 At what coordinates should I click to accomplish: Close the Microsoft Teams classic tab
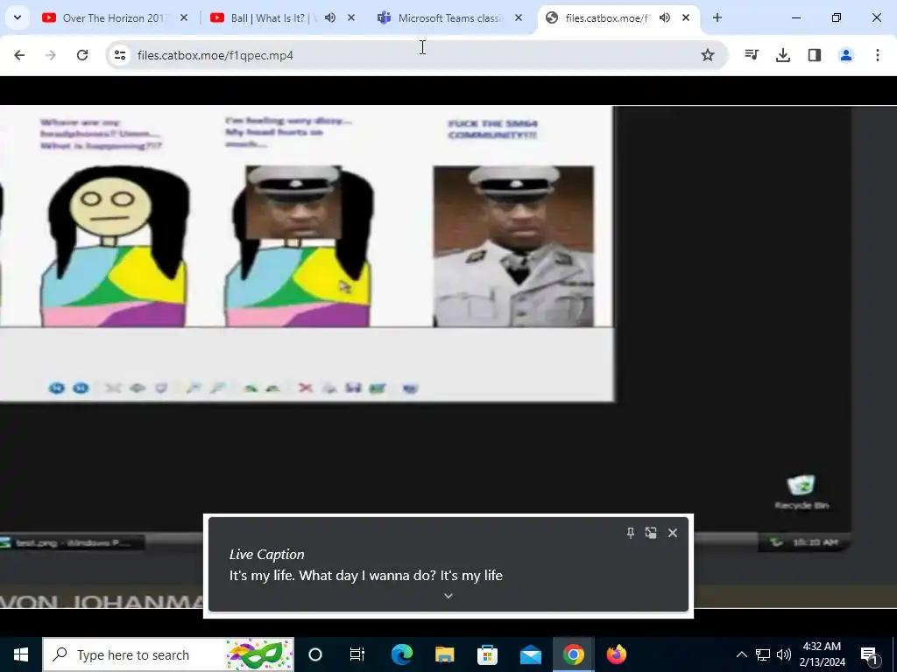coord(519,17)
